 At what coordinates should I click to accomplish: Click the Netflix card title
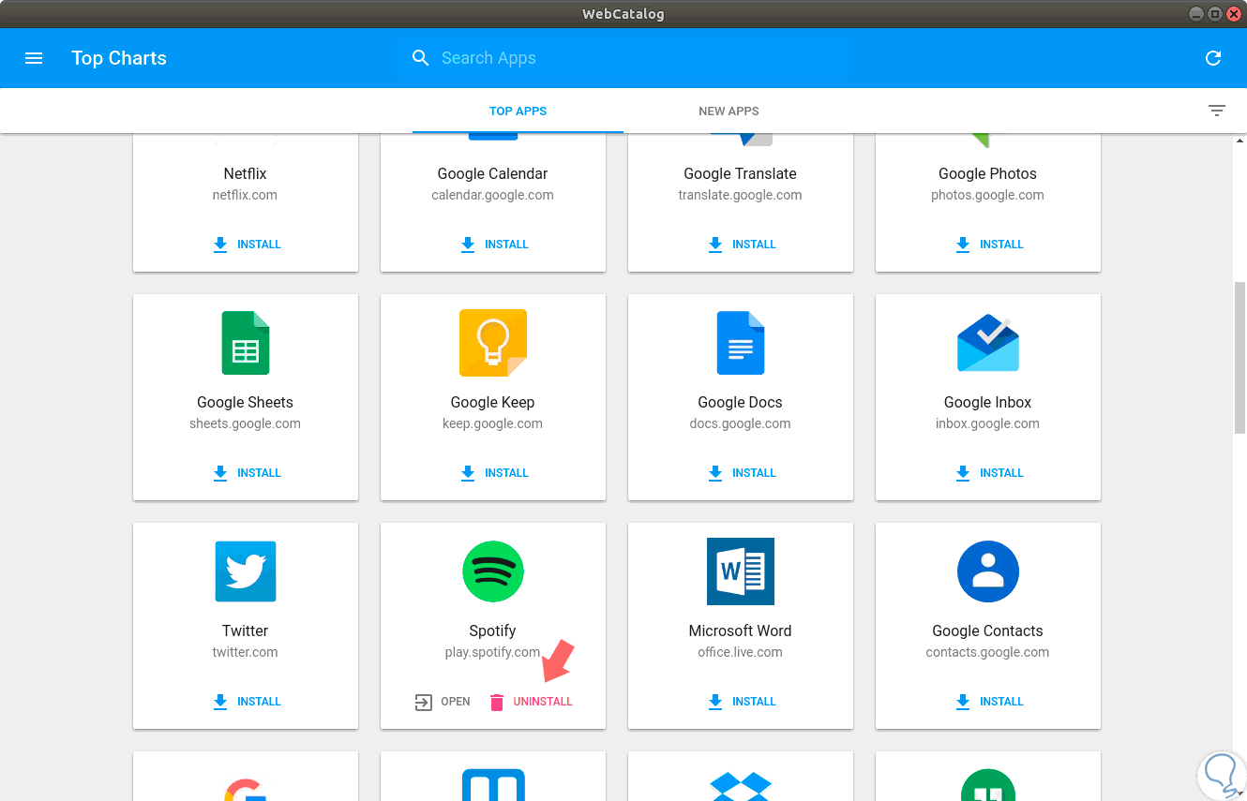(246, 173)
